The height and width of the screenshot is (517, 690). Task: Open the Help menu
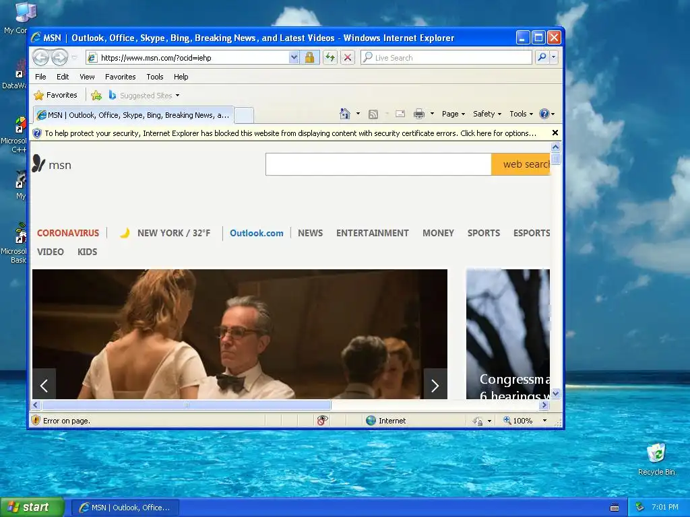point(181,77)
